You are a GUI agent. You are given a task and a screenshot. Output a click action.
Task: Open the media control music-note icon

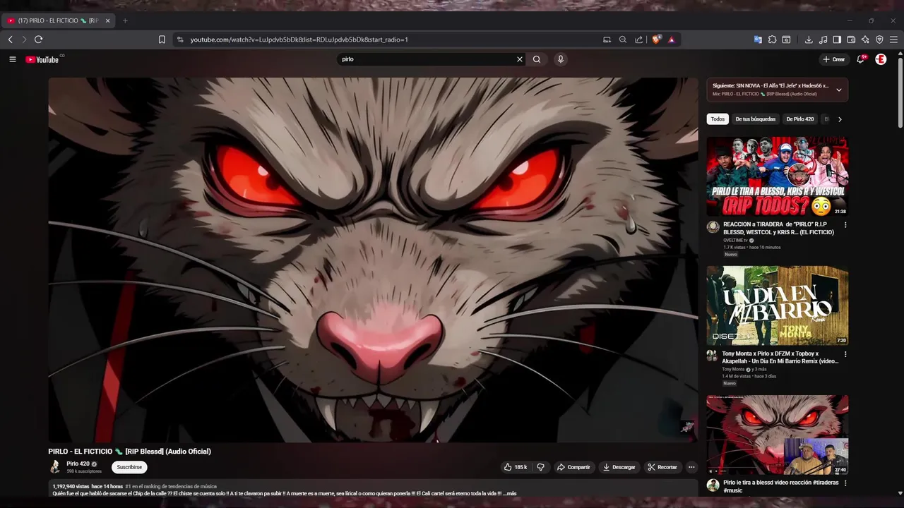point(823,40)
